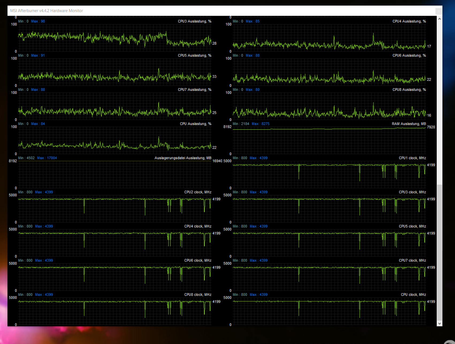455x344 pixels.
Task: Click "Max : 17004" on the Auslagerungsdatei graph
Action: point(47,158)
